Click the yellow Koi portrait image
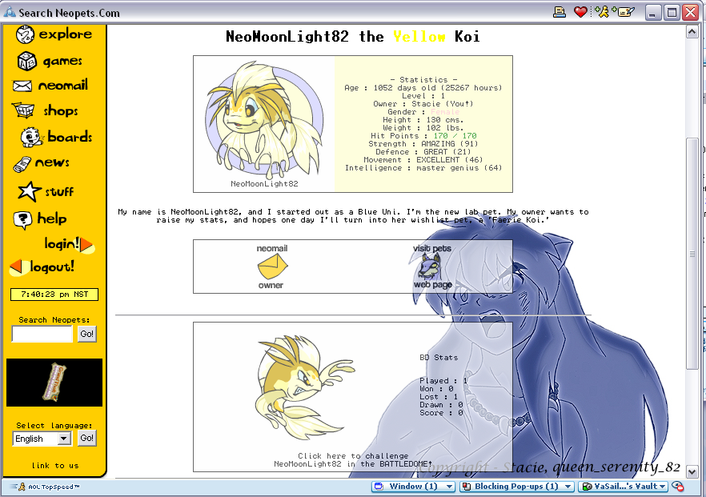The height and width of the screenshot is (497, 706). [x=264, y=119]
